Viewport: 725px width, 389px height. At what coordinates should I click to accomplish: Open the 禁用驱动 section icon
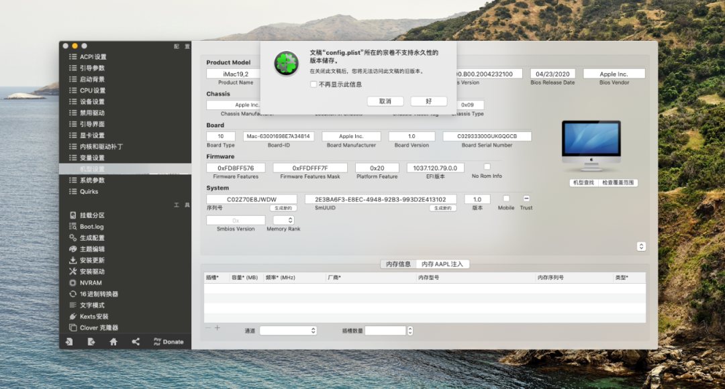click(72, 113)
